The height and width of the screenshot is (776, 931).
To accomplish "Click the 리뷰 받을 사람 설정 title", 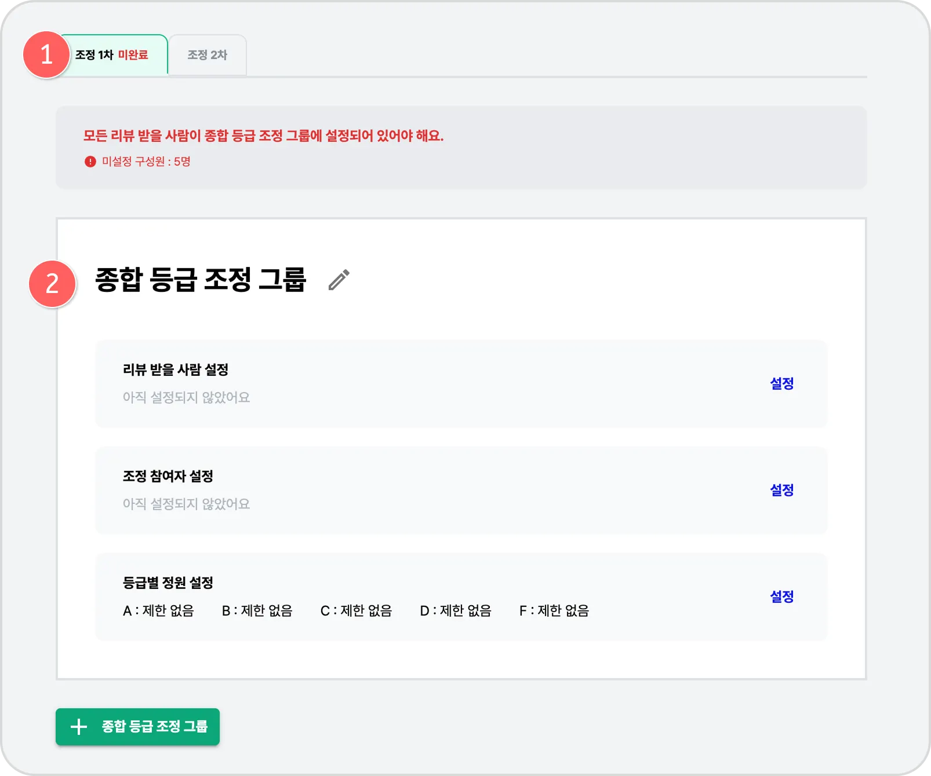I will point(176,369).
